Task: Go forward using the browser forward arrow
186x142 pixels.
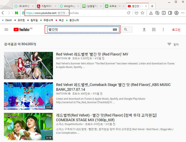Action: pyautogui.click(x=9, y=13)
